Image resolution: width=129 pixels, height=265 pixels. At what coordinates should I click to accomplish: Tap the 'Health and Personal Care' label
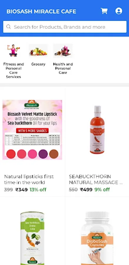[63, 68]
